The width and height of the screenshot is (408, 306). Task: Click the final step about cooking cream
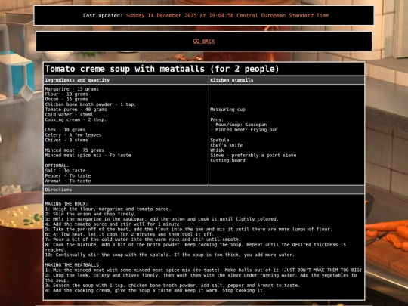(x=155, y=290)
